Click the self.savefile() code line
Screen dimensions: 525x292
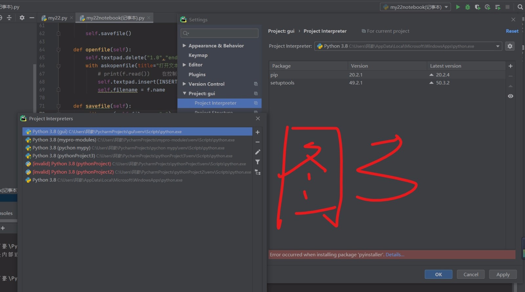108,33
